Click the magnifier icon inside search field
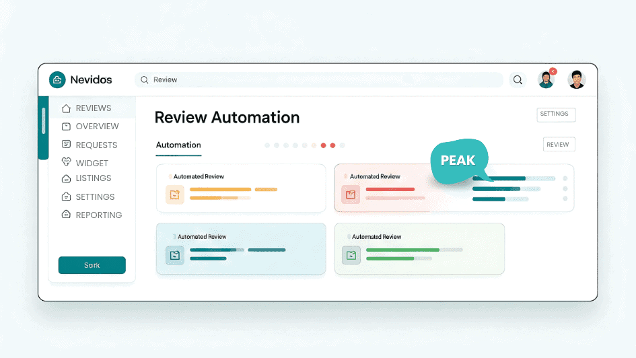Viewport: 636px width, 358px height. point(145,80)
